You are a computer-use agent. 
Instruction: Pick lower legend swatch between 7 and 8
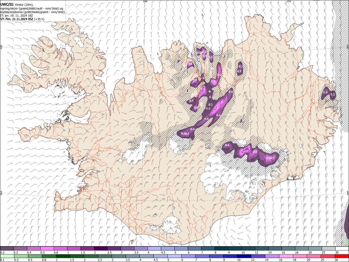pos(202,256)
